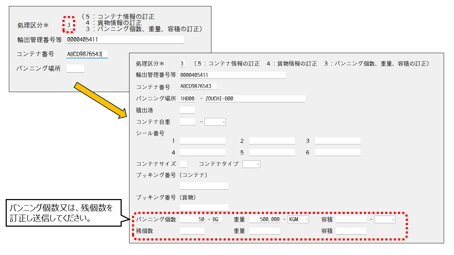Click the ブッキング番号（コンテナ）input field
This screenshot has height=255, width=454.
tap(204, 185)
